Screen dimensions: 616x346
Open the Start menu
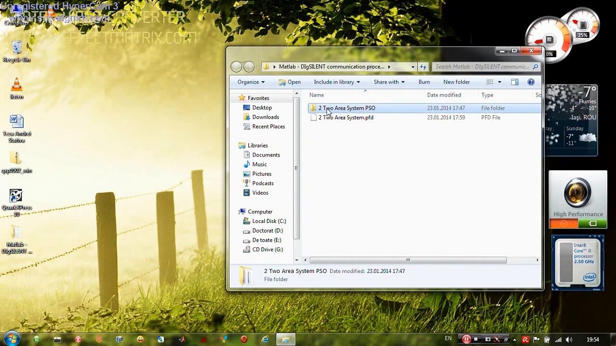12,339
